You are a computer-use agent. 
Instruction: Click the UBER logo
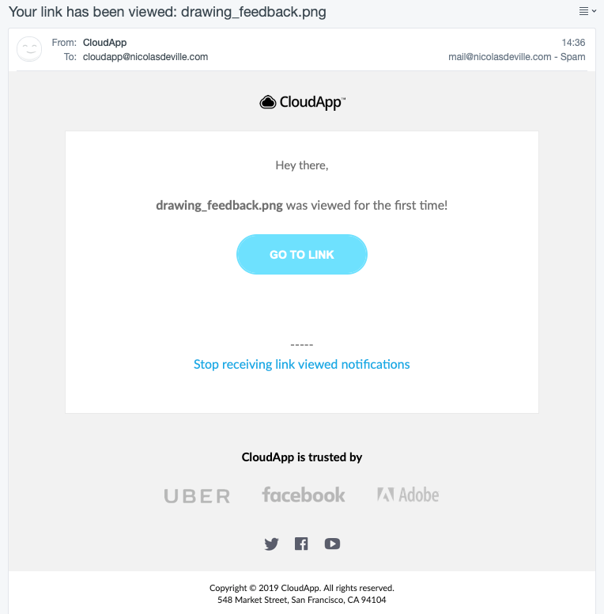pos(197,496)
